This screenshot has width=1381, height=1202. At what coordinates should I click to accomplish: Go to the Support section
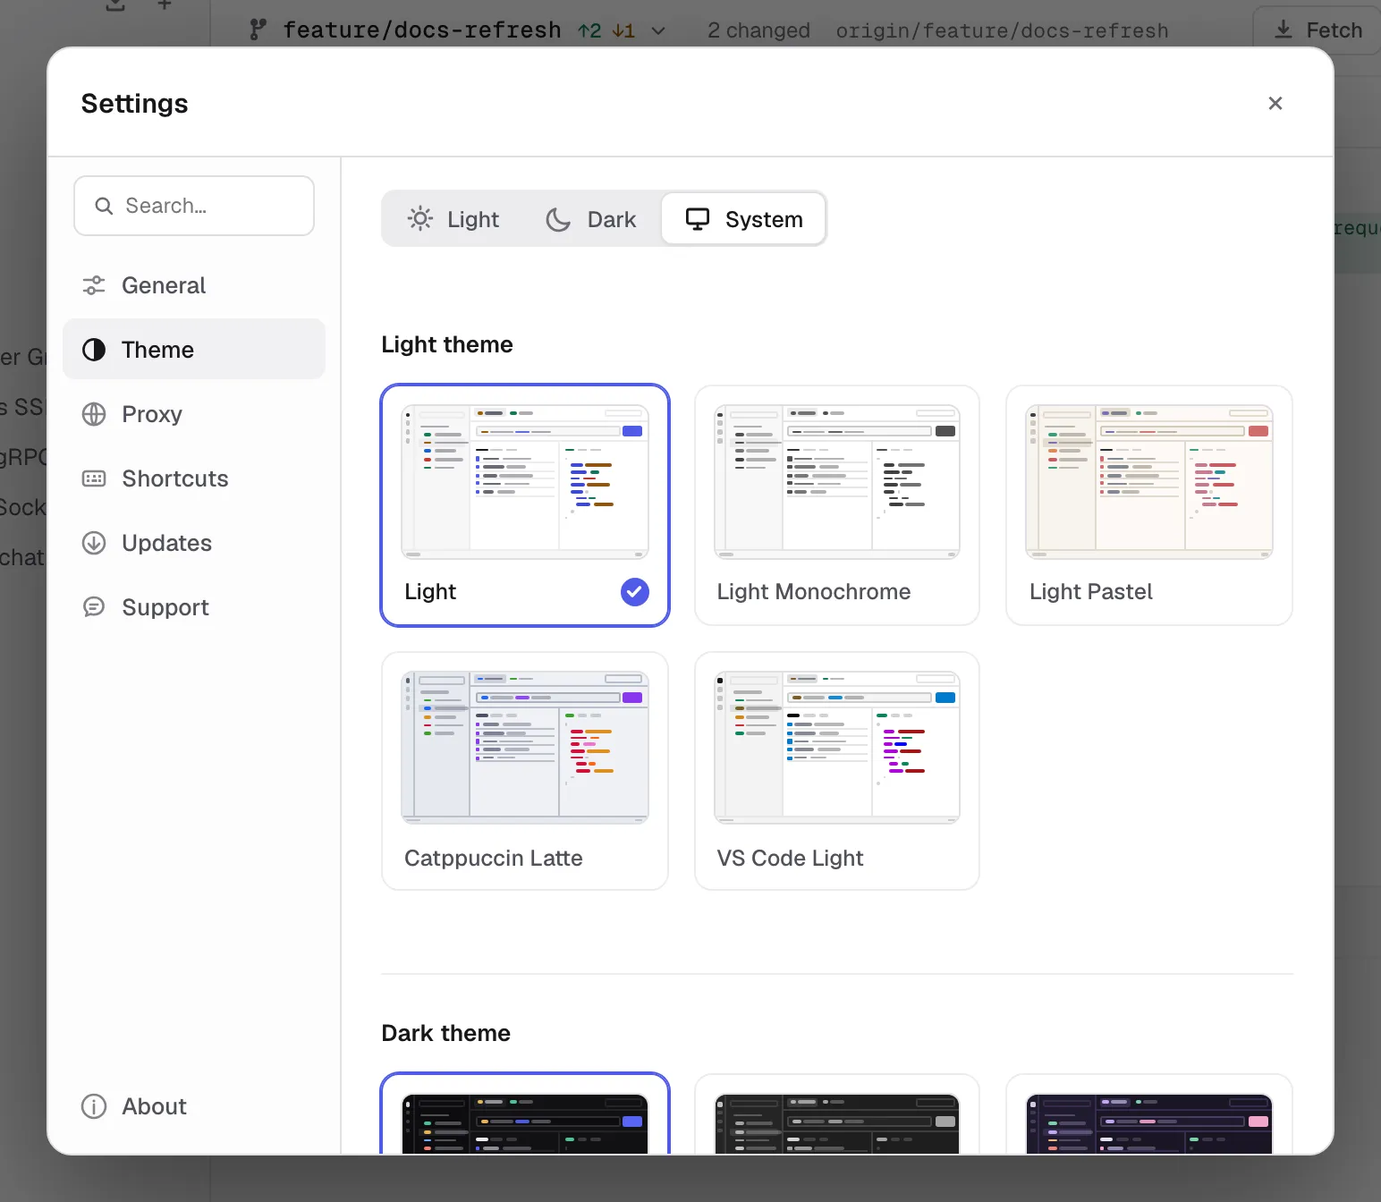[194, 607]
